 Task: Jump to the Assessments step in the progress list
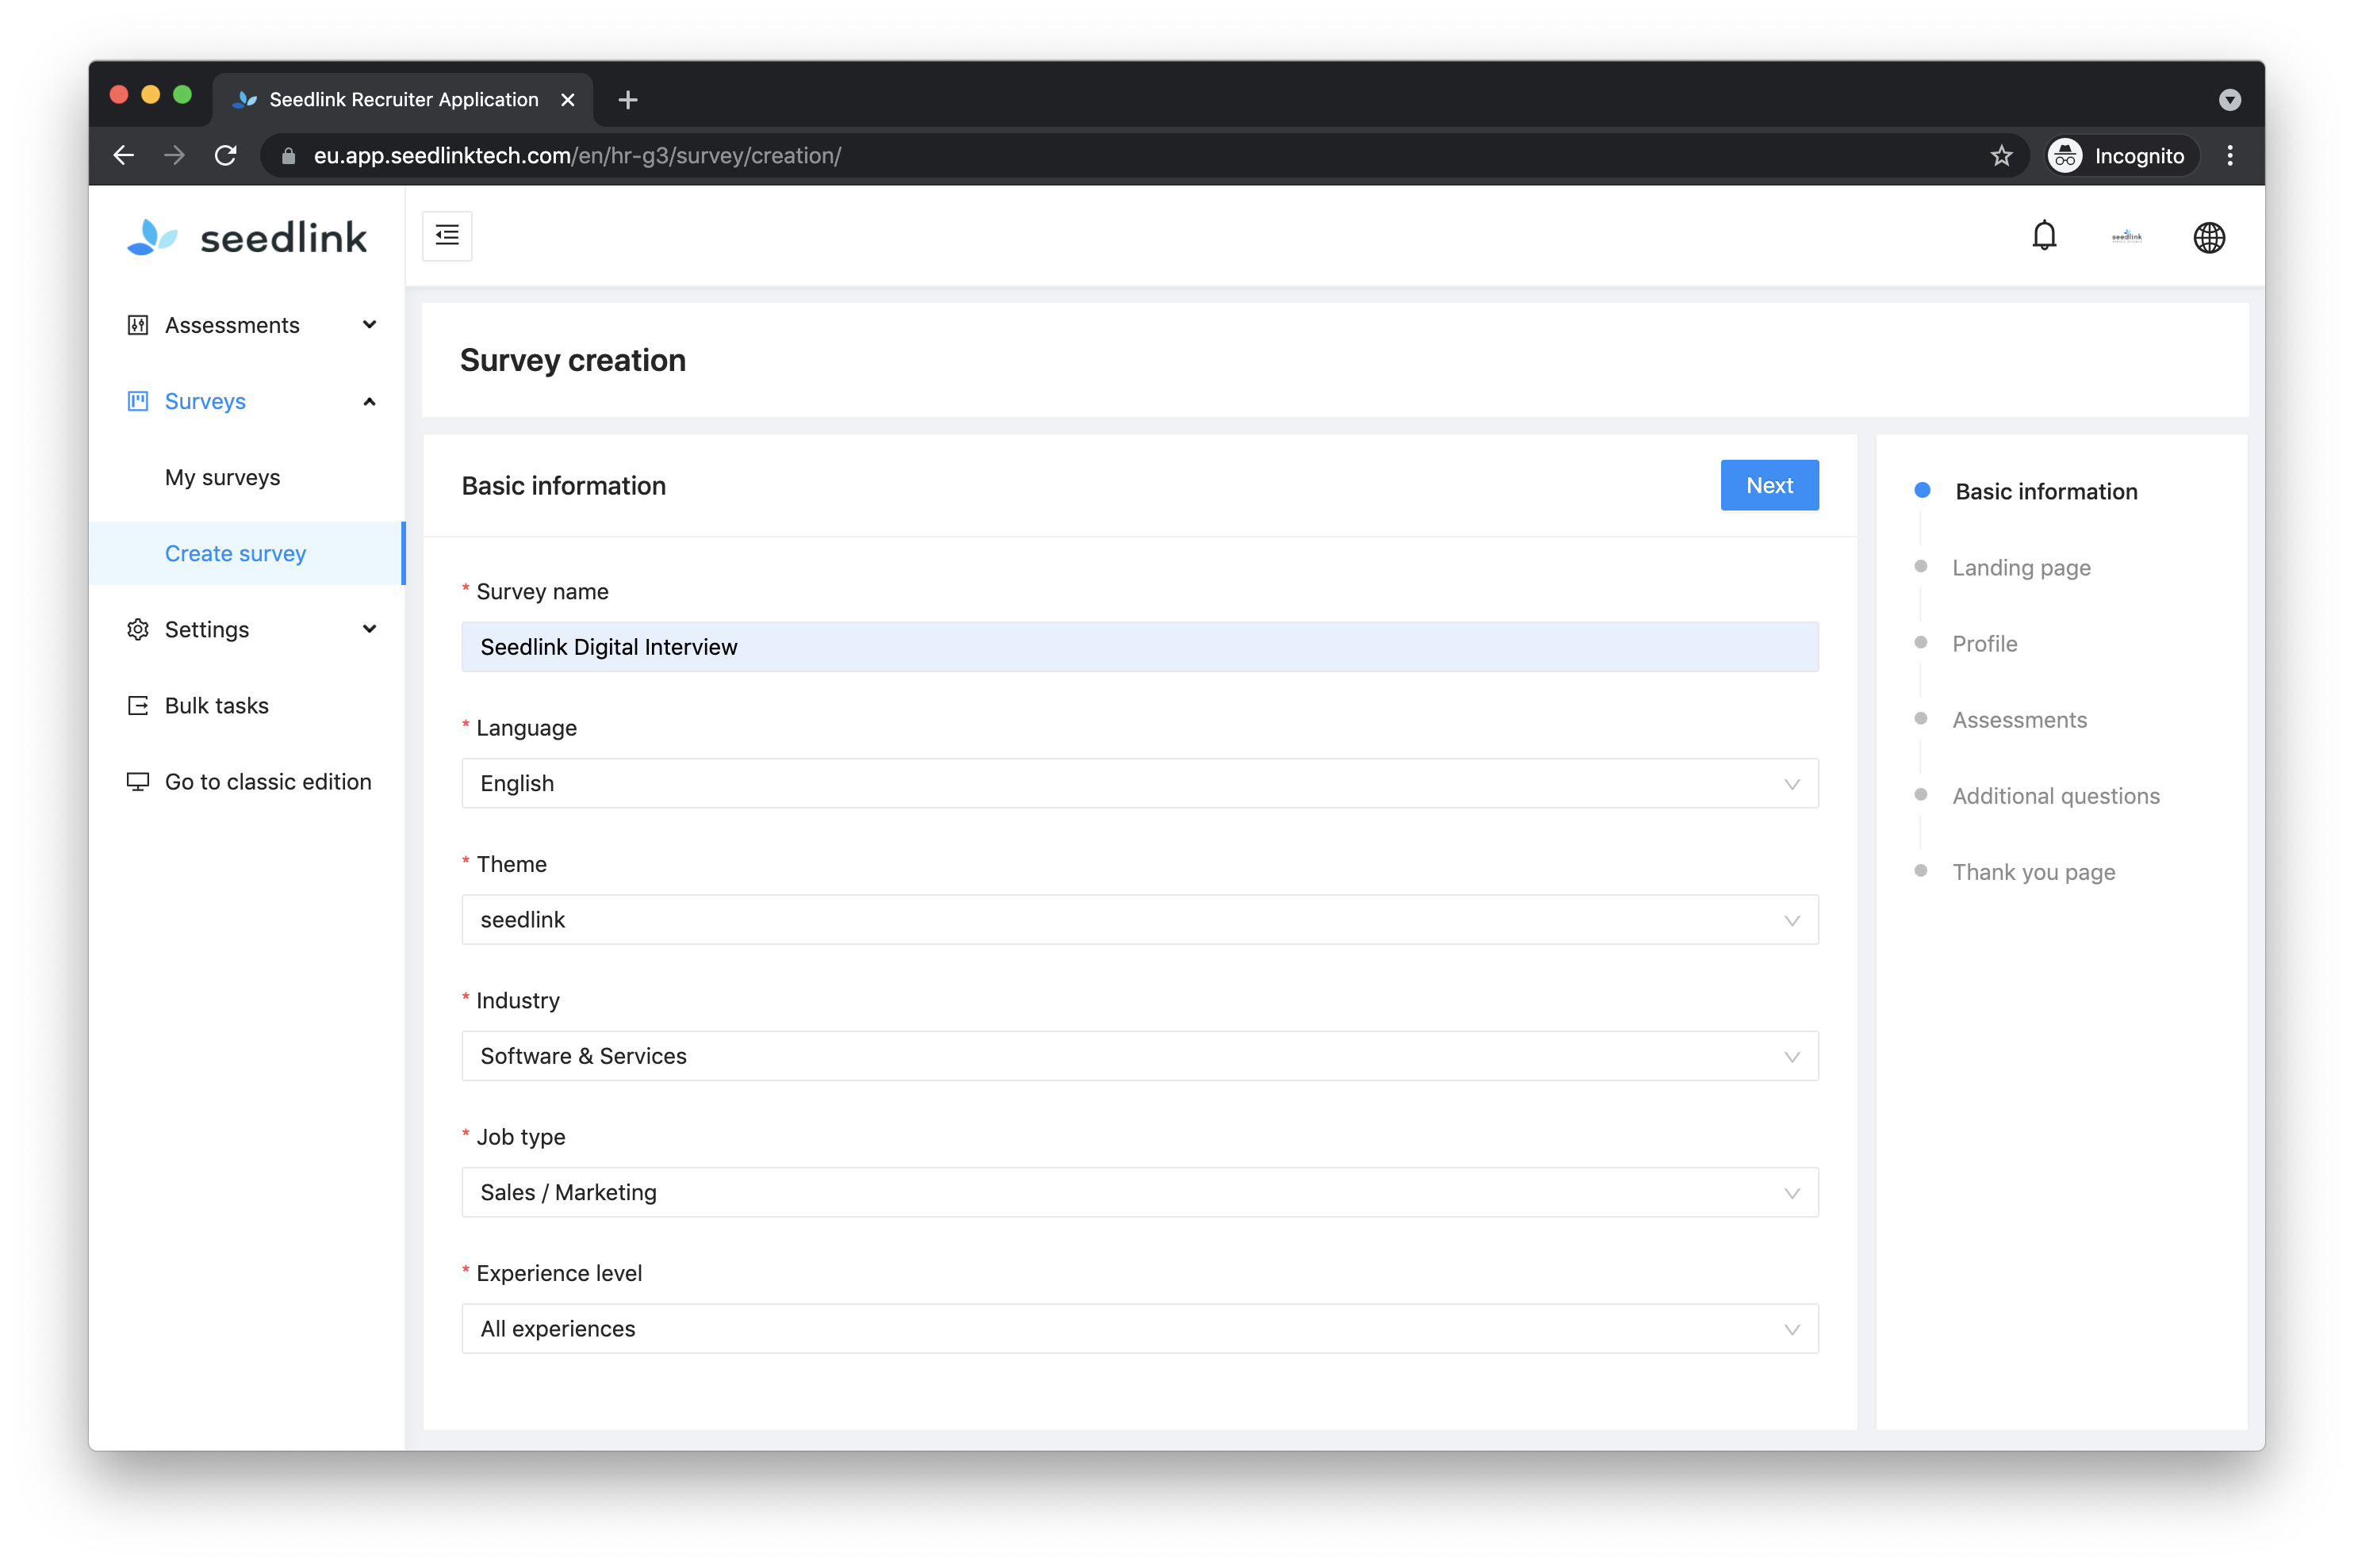2019,719
